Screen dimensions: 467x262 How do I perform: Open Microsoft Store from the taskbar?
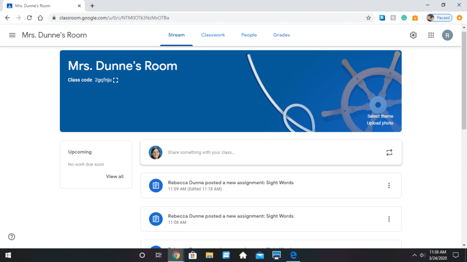[x=193, y=255]
